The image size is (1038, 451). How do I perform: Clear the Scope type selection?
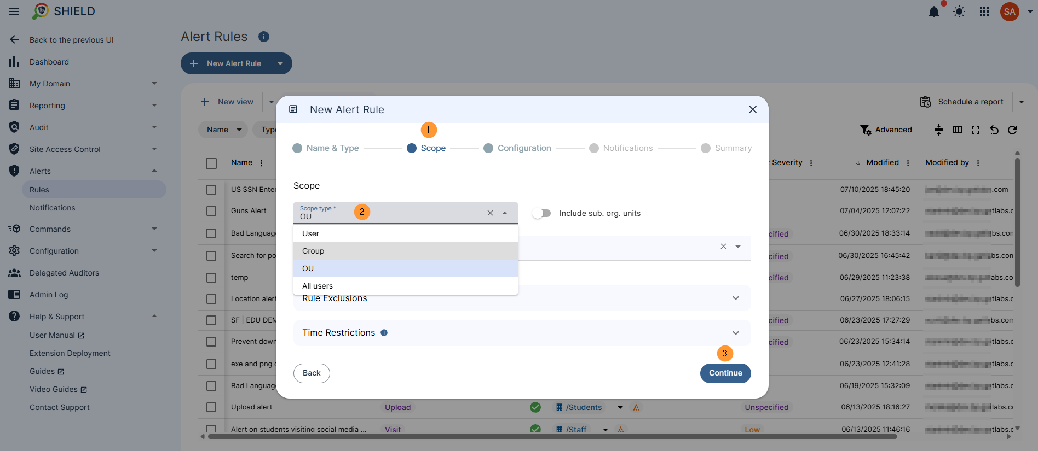490,213
